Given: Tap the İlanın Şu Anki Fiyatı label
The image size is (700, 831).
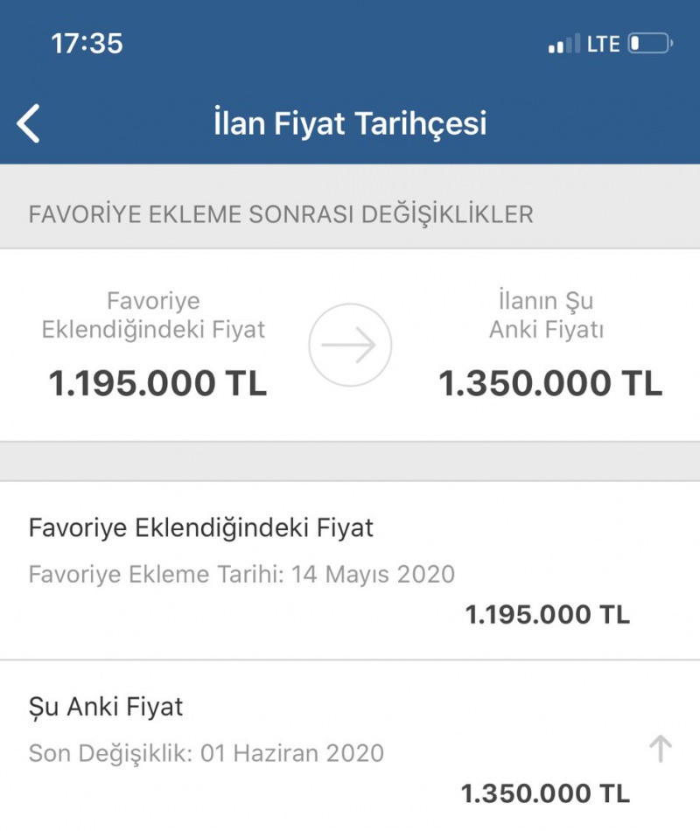Looking at the screenshot, I should click(x=546, y=315).
